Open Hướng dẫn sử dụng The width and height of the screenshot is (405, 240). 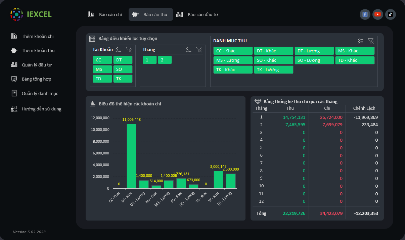(42, 109)
